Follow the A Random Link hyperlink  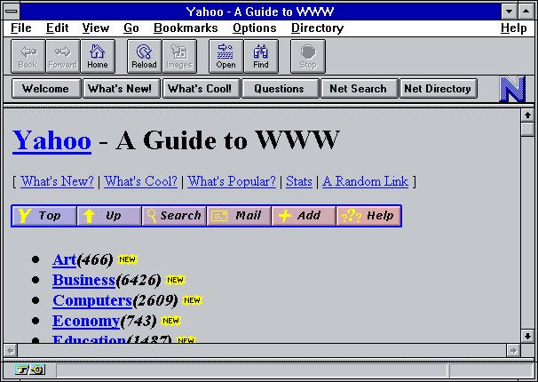click(366, 181)
